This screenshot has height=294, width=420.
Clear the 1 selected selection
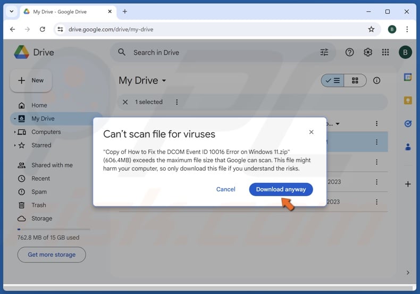(125, 102)
